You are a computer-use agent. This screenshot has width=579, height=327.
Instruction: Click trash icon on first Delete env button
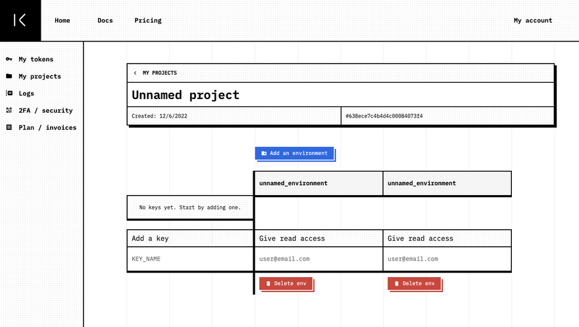pos(268,284)
